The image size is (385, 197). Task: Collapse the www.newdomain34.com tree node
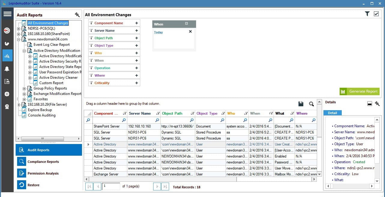[19, 39]
